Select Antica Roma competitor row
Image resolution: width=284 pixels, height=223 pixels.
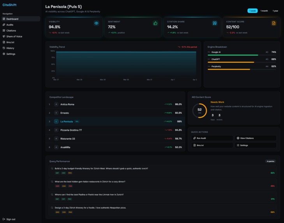115,104
